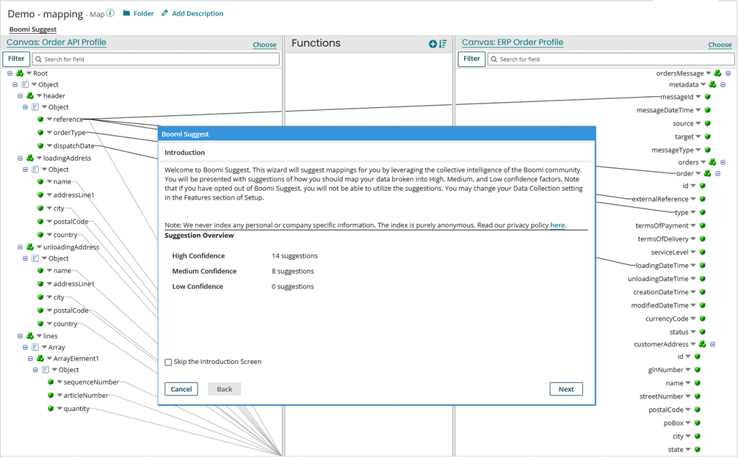Click the green cubes icon beside loadingAddress

30,158
